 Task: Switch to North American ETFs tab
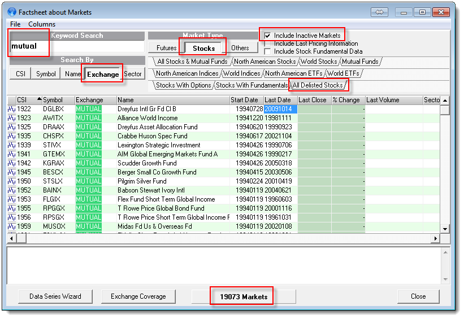[293, 73]
